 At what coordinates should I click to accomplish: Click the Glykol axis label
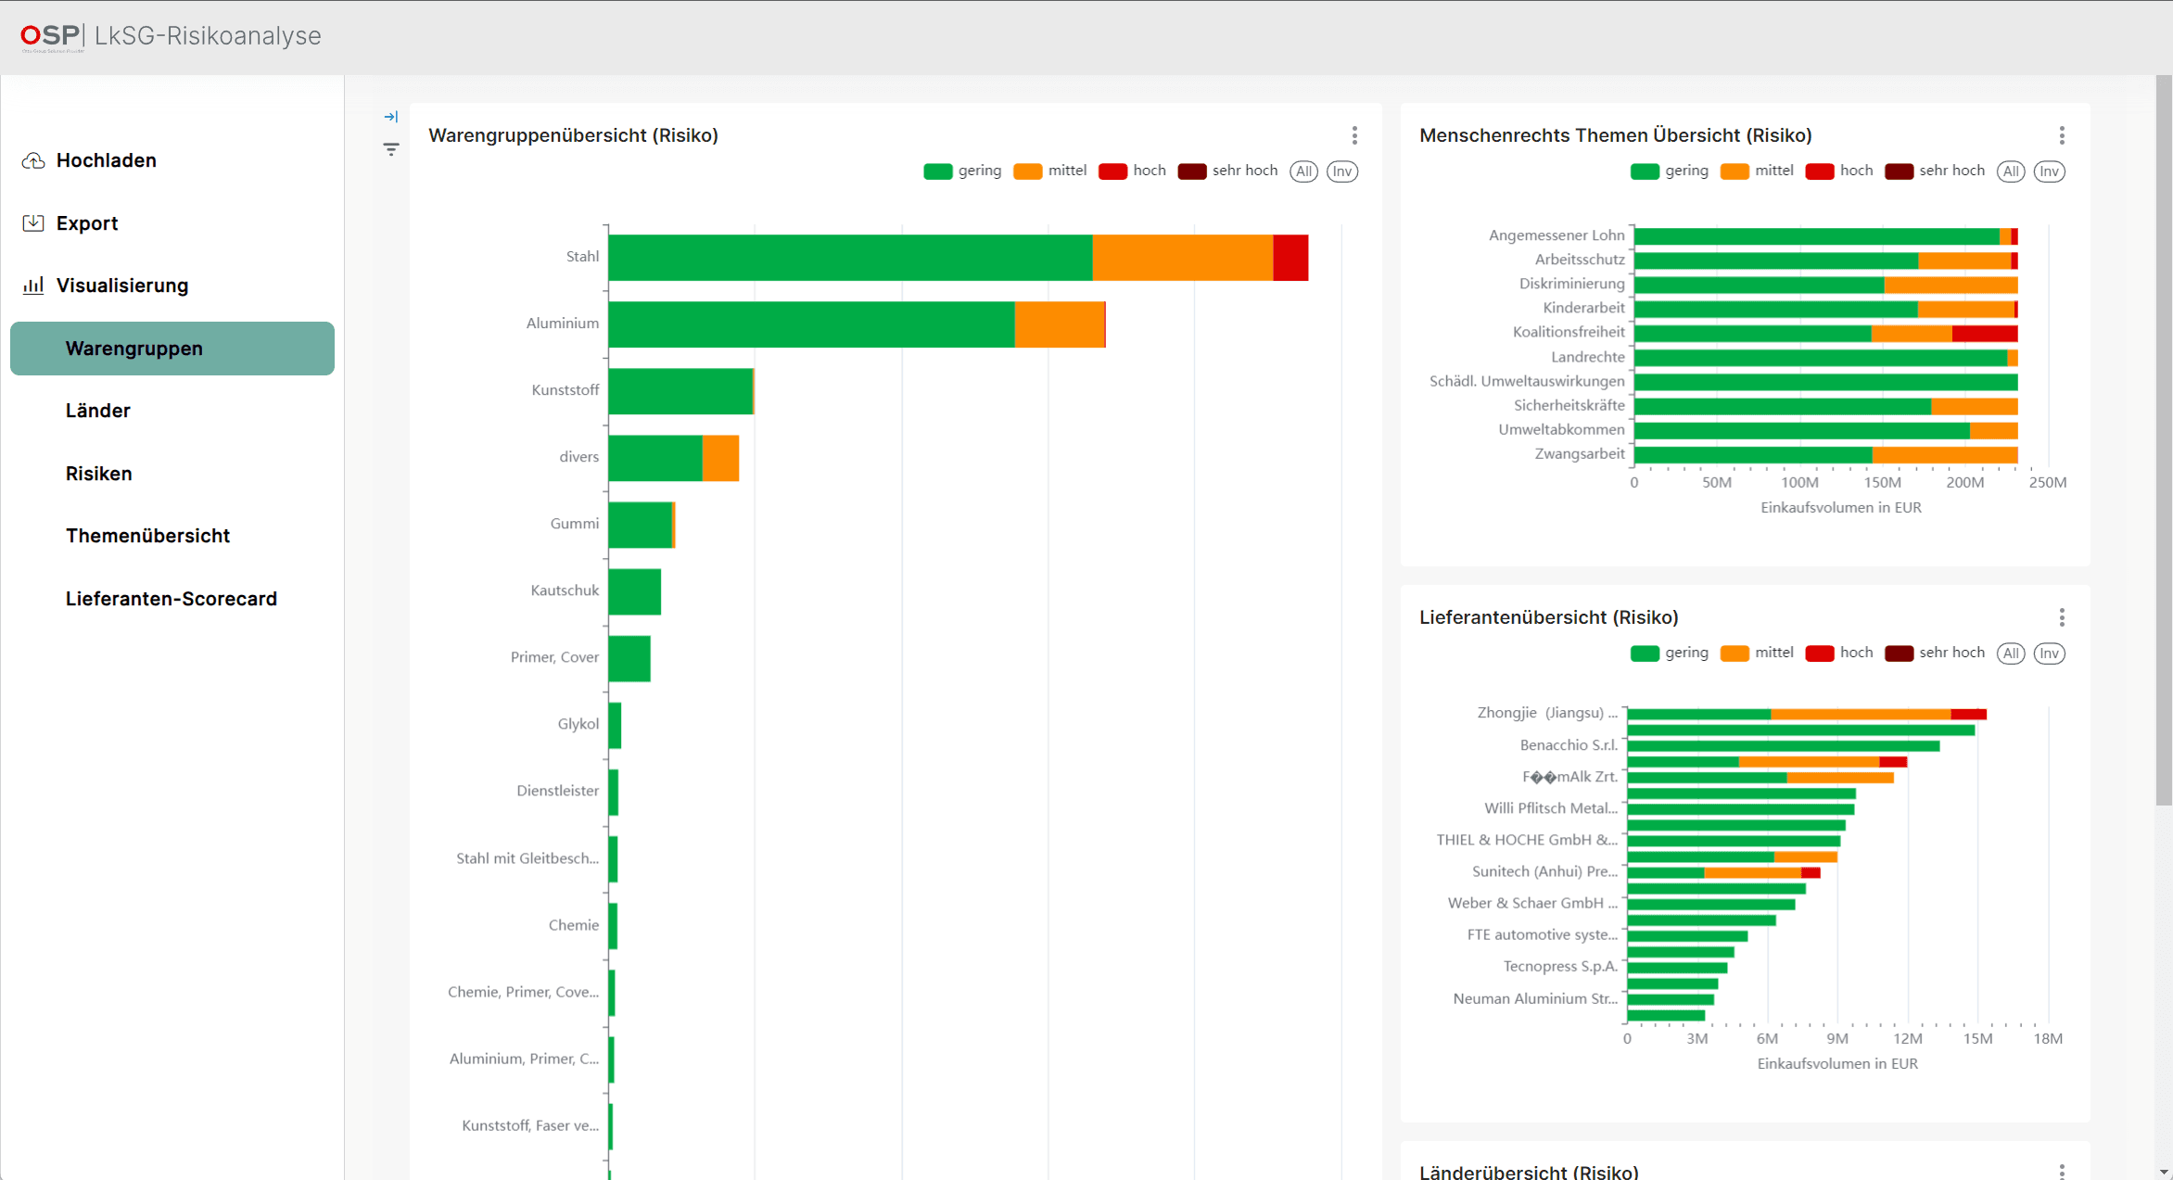pos(578,724)
